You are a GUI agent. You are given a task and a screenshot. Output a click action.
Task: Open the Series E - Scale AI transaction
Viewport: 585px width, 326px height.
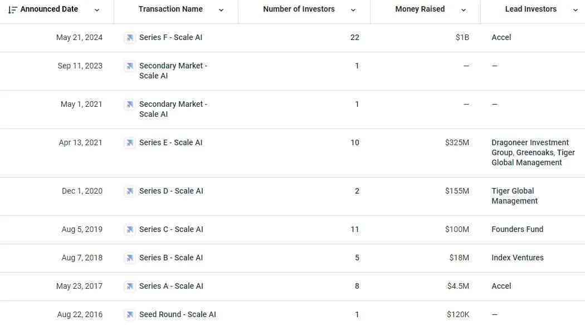(170, 142)
